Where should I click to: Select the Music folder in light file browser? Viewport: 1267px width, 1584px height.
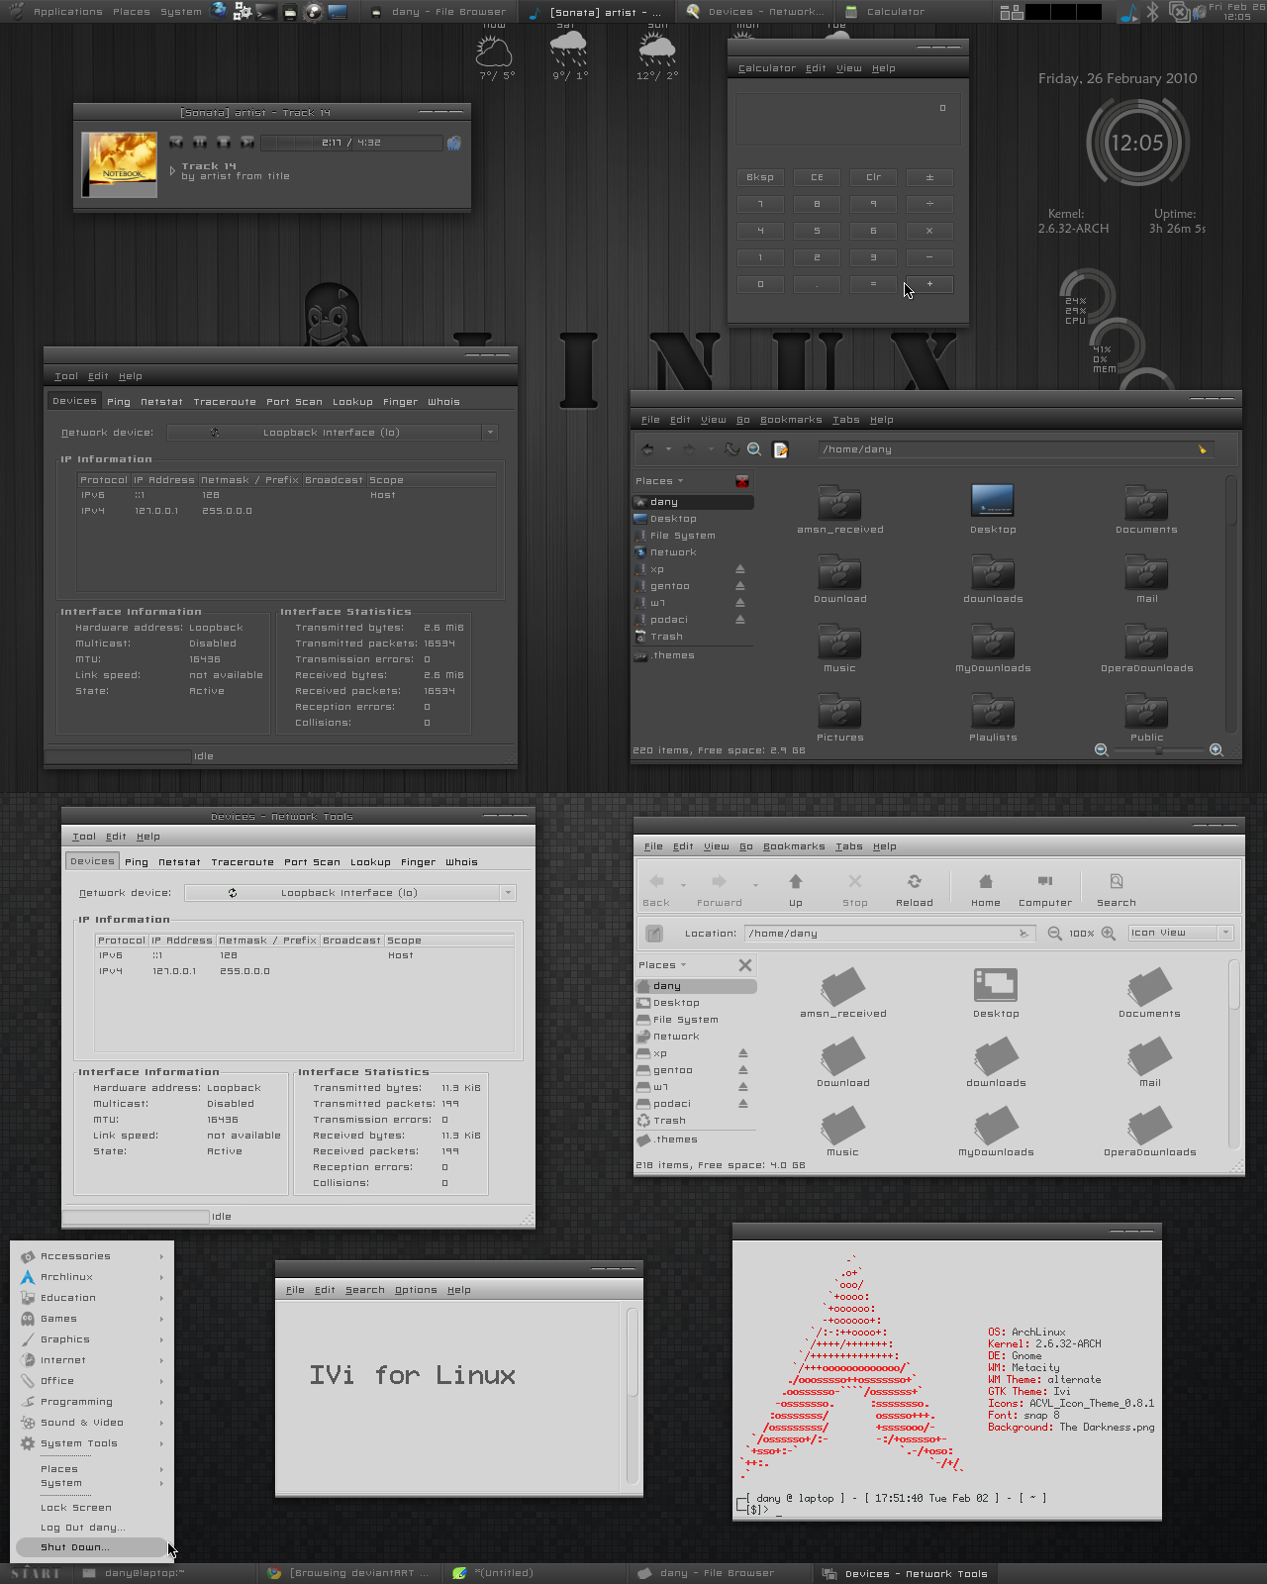(x=843, y=1132)
